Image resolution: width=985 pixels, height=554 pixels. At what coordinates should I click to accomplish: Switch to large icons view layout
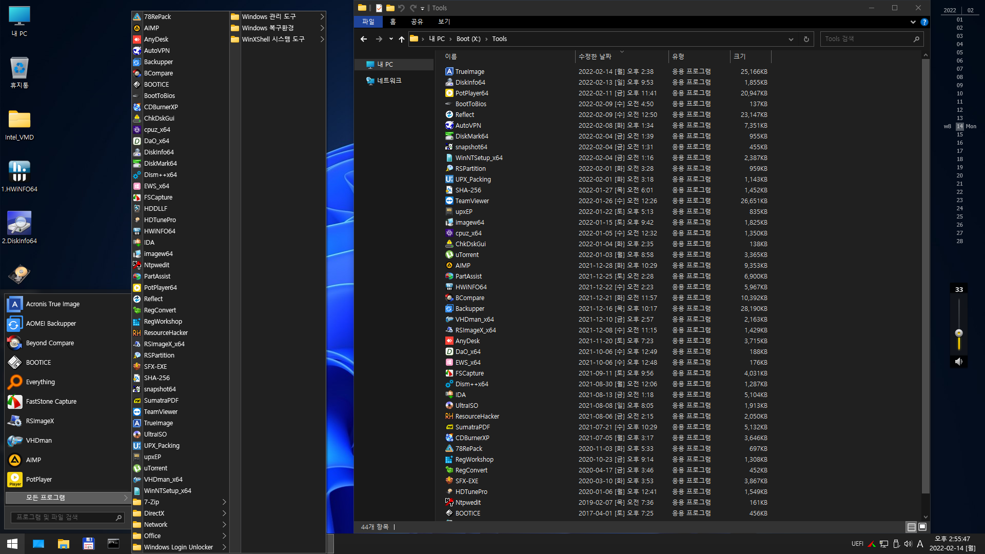[922, 527]
